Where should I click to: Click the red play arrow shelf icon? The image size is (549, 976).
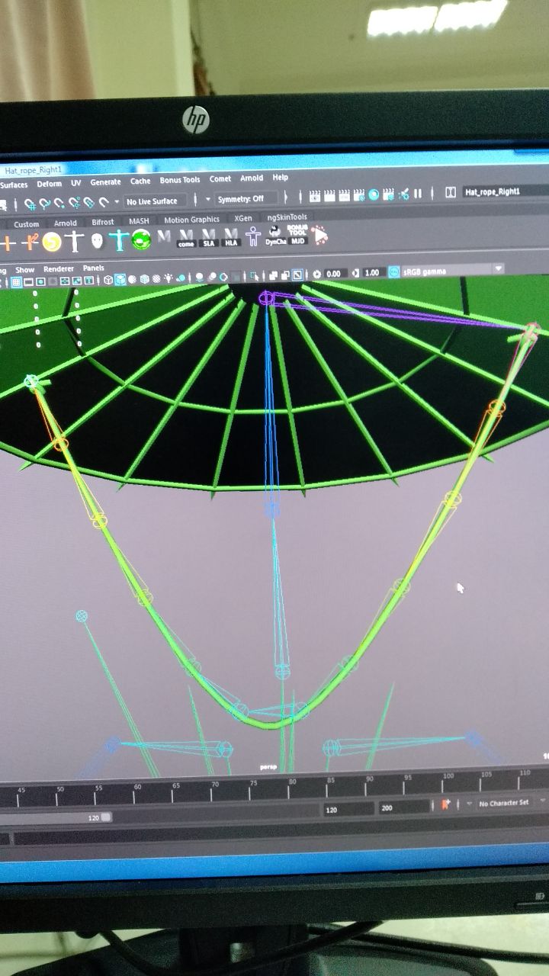(x=320, y=234)
